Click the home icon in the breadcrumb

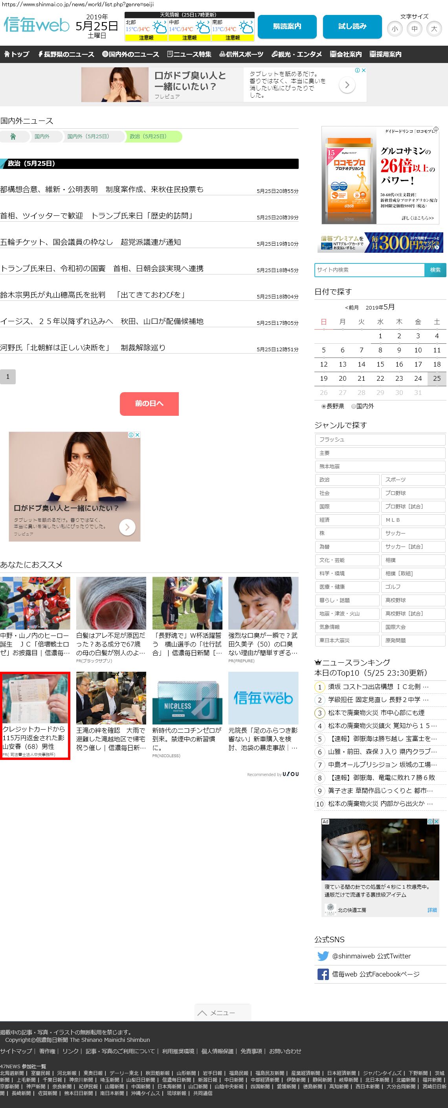pyautogui.click(x=13, y=136)
